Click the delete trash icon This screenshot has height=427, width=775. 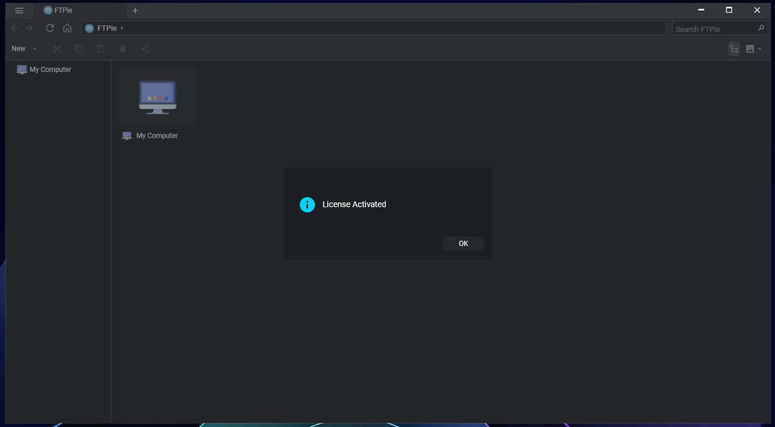pyautogui.click(x=123, y=49)
